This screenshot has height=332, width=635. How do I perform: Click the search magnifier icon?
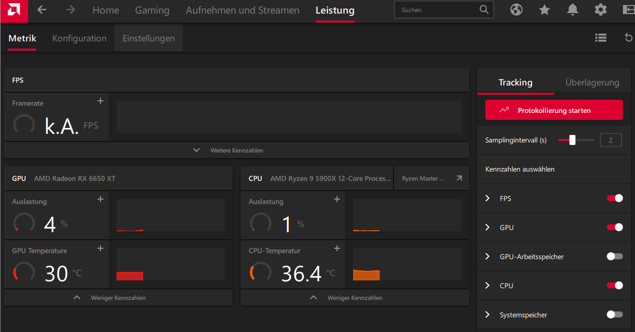point(484,10)
